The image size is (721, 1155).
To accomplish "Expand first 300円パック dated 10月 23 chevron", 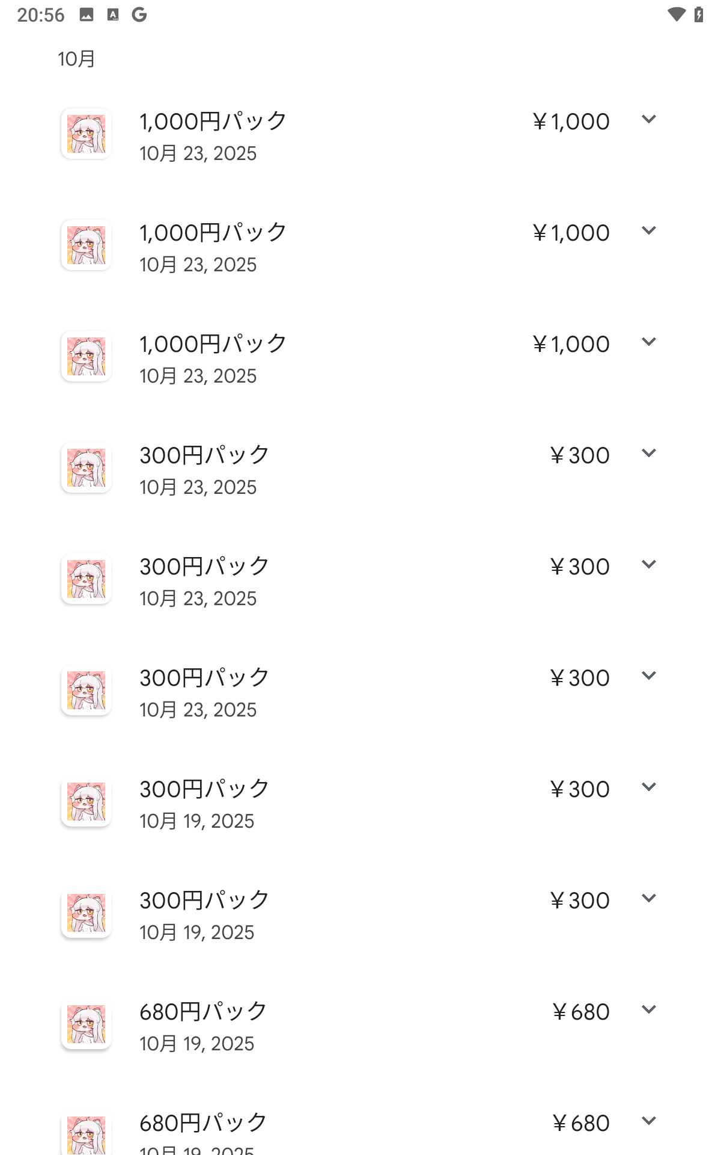I will click(x=648, y=453).
